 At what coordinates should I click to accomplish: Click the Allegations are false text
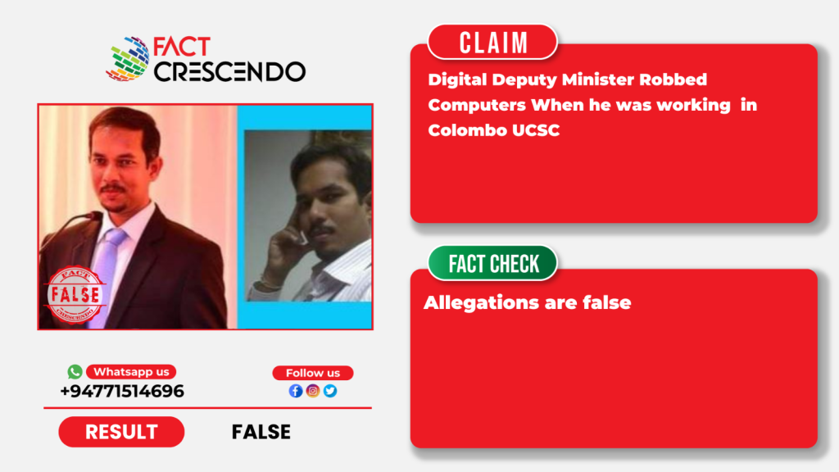tap(527, 303)
